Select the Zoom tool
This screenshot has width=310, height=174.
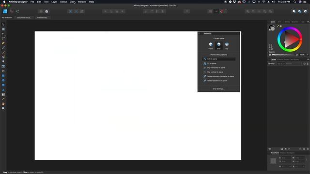pyautogui.click(x=3, y=108)
